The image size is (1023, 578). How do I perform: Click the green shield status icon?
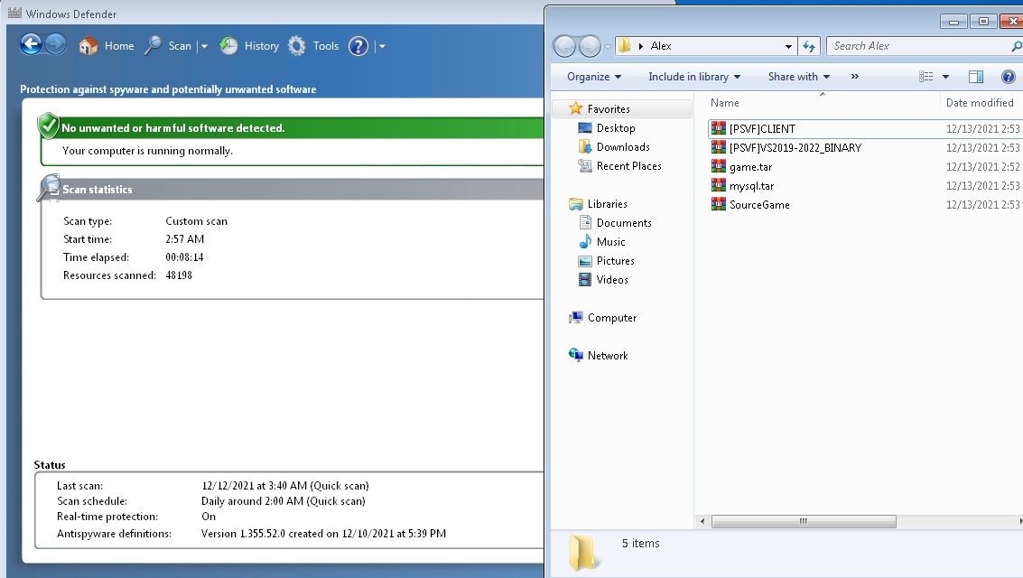(x=48, y=126)
